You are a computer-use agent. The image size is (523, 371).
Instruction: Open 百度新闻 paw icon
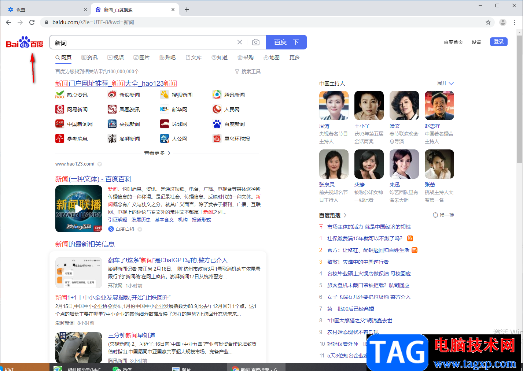point(217,124)
